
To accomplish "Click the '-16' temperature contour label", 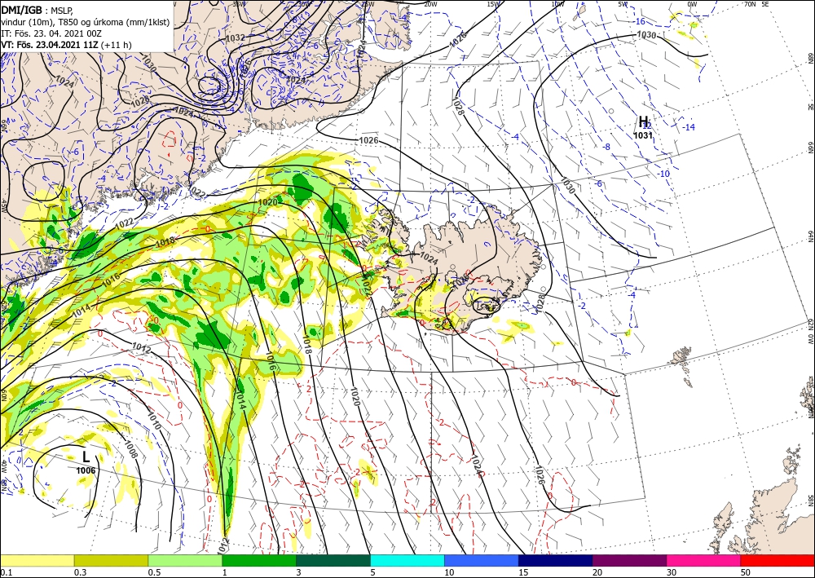I will [639, 21].
